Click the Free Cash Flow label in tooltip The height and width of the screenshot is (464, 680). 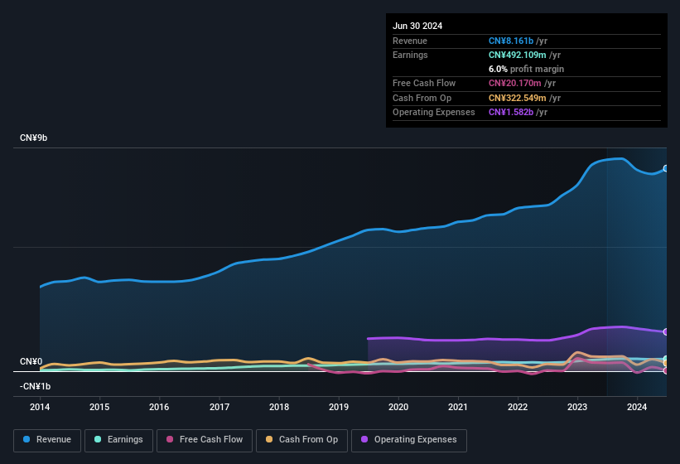tap(424, 83)
